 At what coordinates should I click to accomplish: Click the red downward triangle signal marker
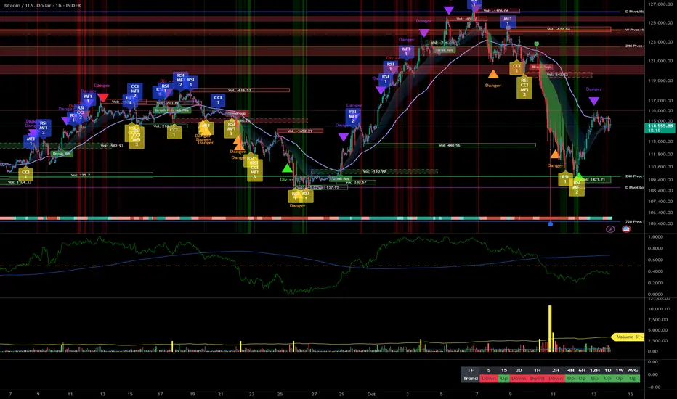pyautogui.click(x=102, y=97)
